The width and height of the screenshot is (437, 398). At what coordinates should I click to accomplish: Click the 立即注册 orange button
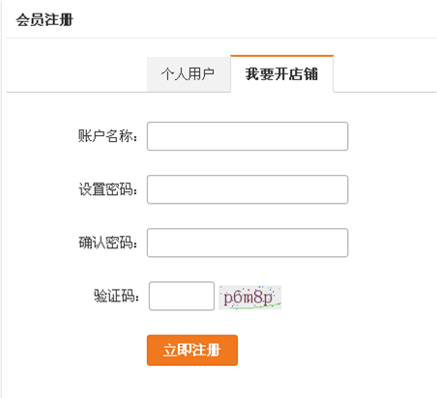click(x=192, y=350)
